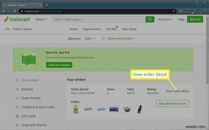
Task: Click the Give $10, Get $10 headline
Action: click(x=58, y=53)
